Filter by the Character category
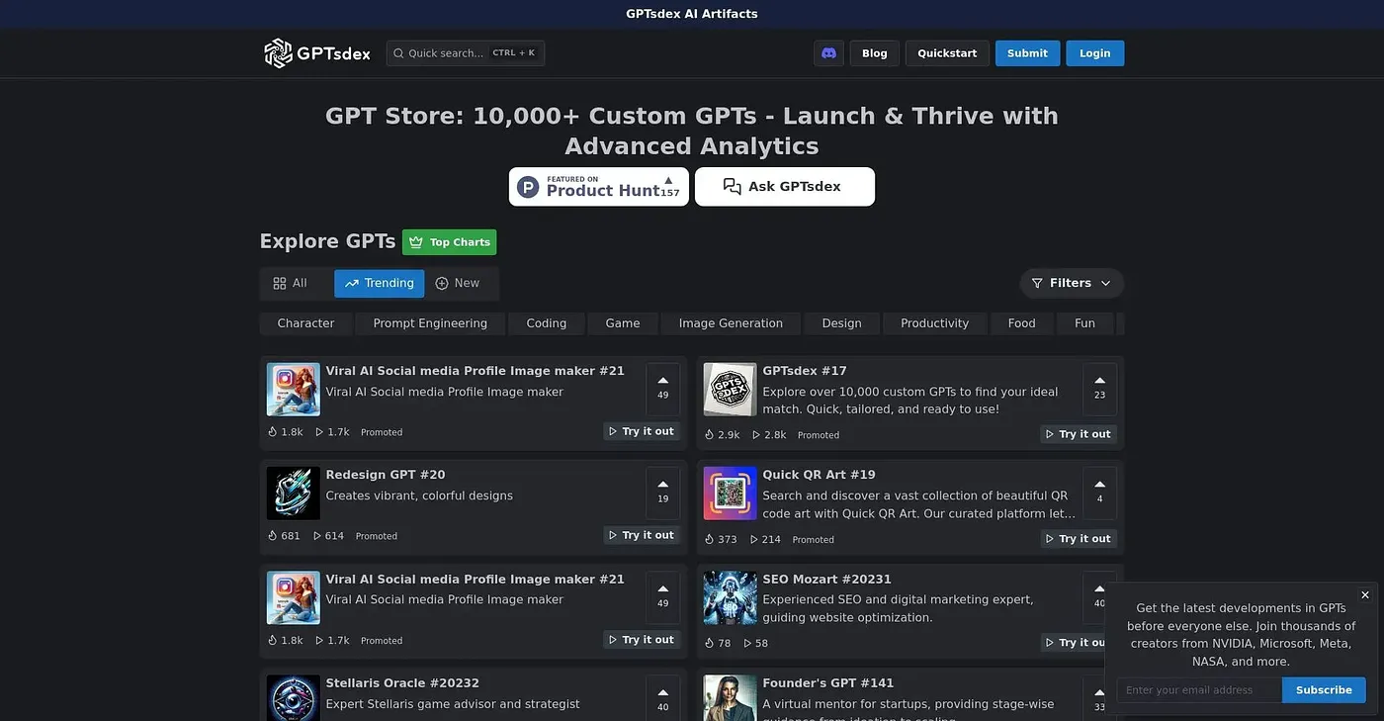Viewport: 1384px width, 721px height. [x=305, y=323]
